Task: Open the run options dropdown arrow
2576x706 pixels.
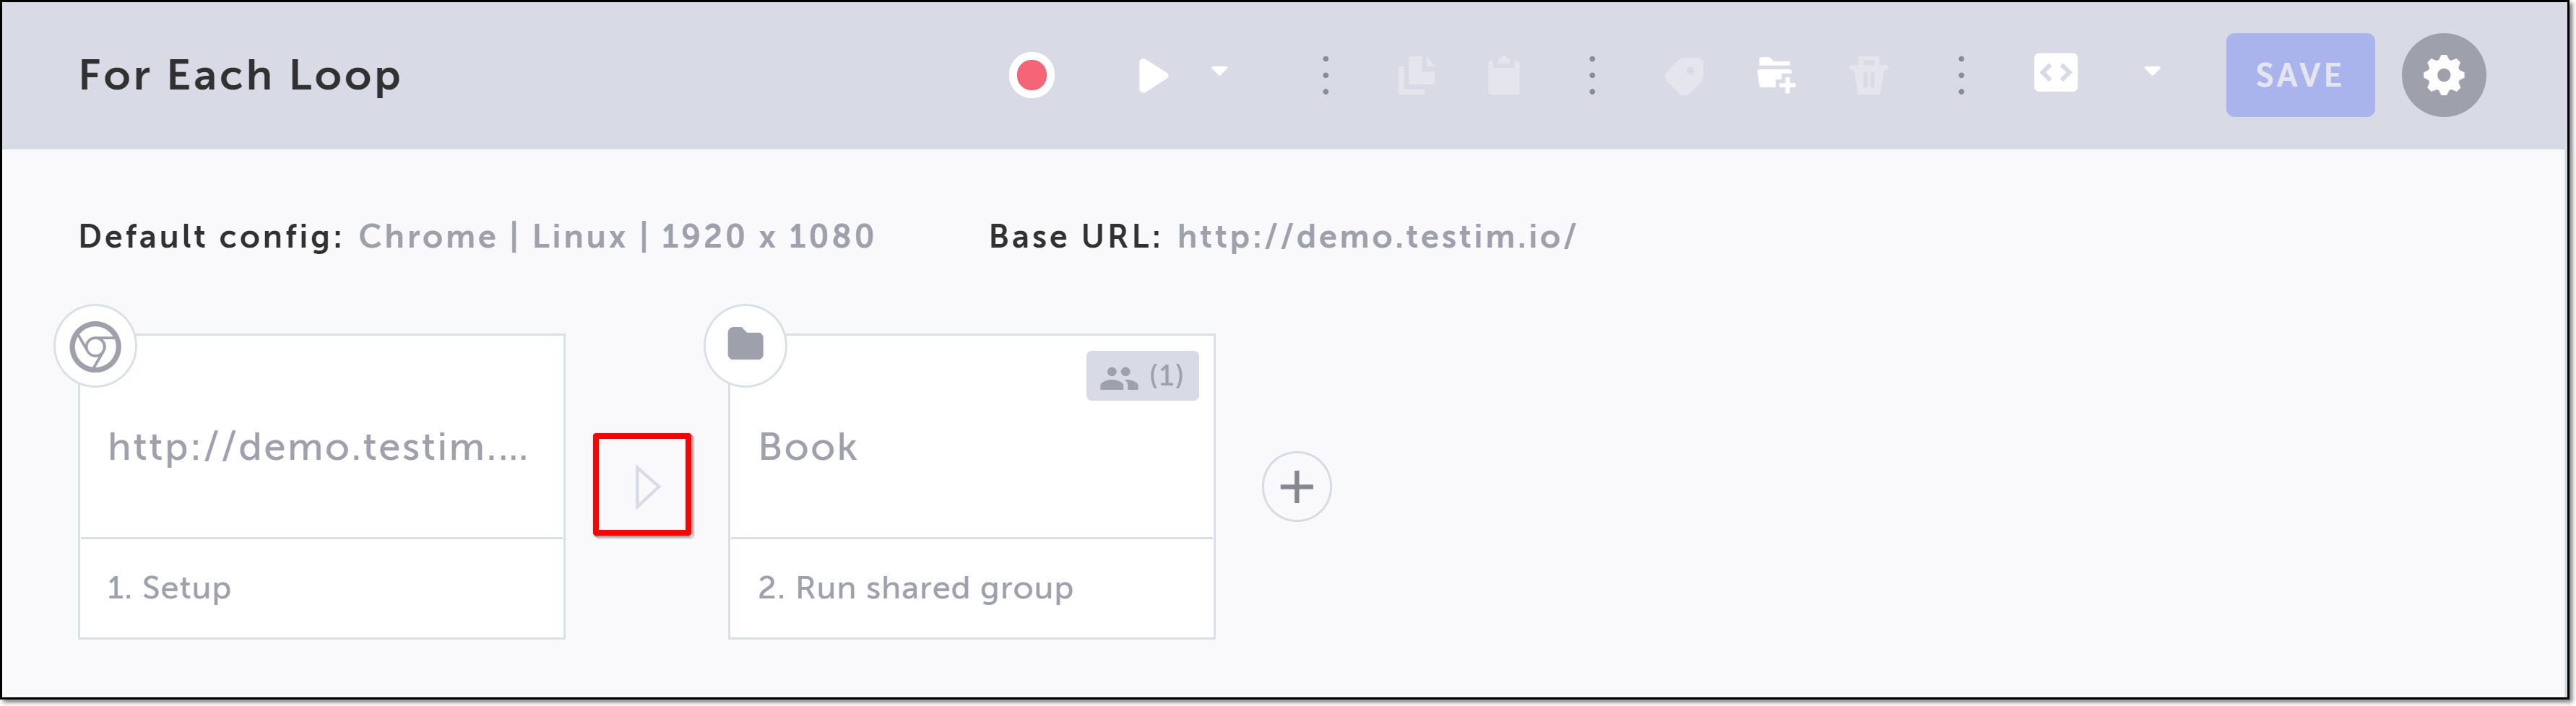Action: (x=1219, y=72)
